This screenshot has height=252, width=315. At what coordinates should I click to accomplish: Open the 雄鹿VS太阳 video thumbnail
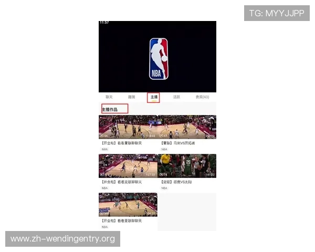coord(187,166)
